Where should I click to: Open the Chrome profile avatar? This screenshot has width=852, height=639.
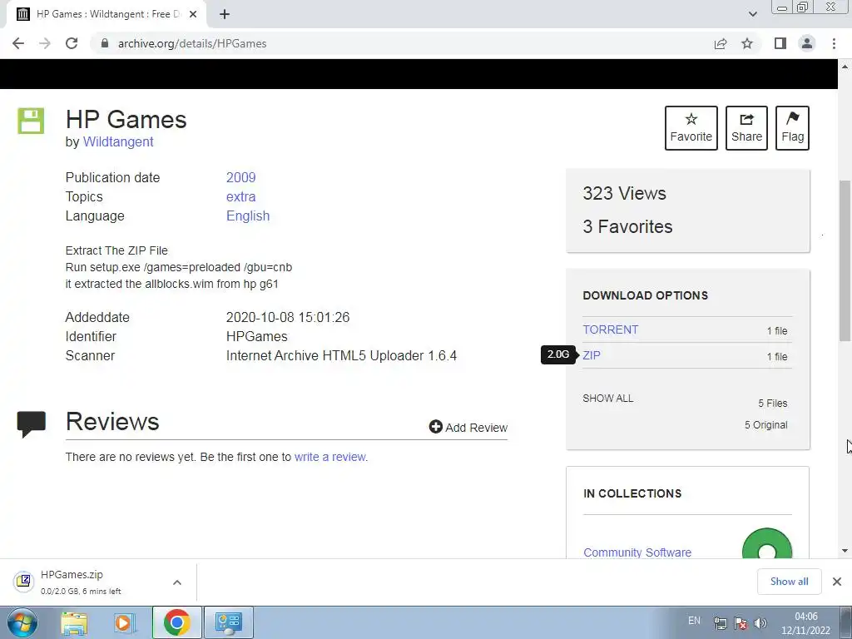click(807, 43)
